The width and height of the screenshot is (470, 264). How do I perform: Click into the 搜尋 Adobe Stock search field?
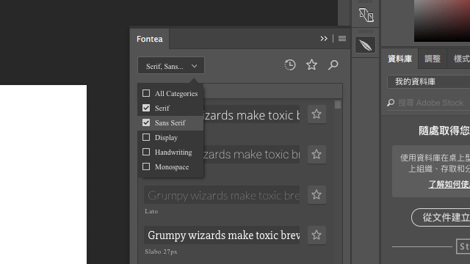point(431,103)
